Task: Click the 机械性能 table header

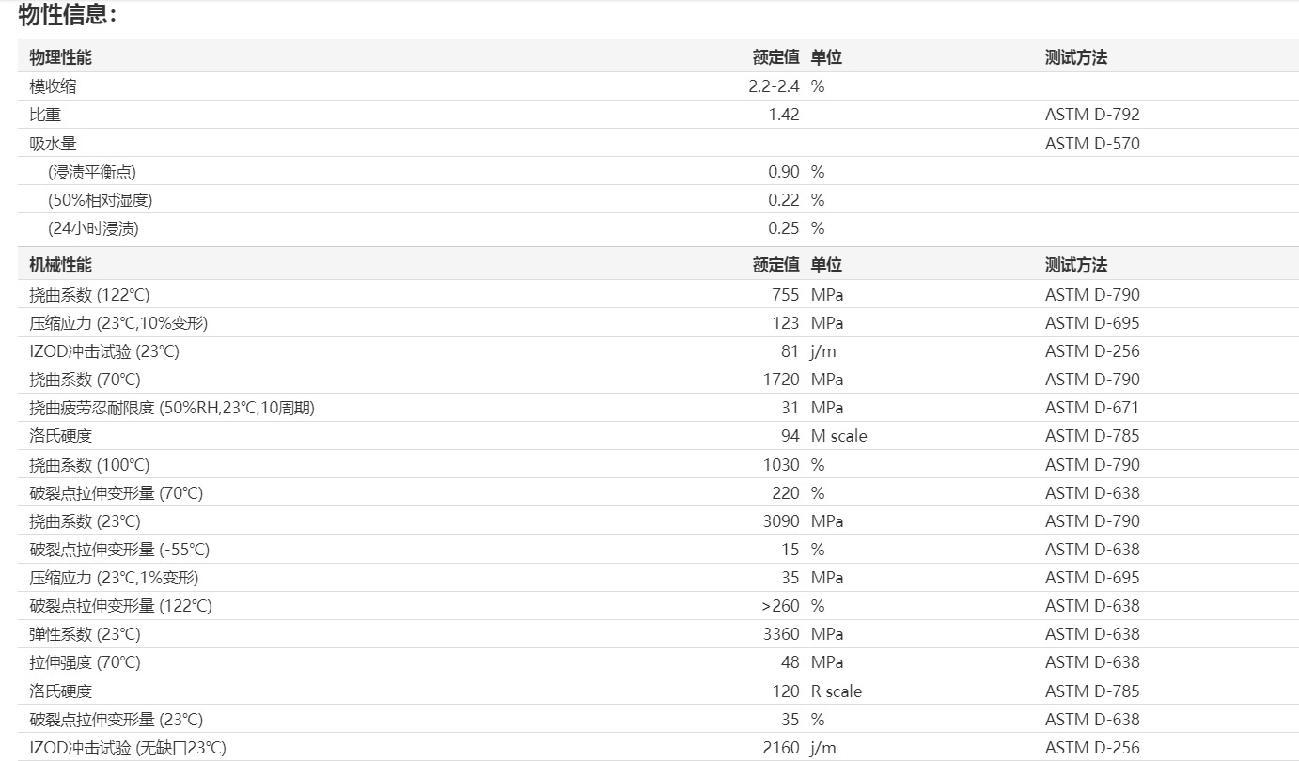Action: tap(60, 265)
